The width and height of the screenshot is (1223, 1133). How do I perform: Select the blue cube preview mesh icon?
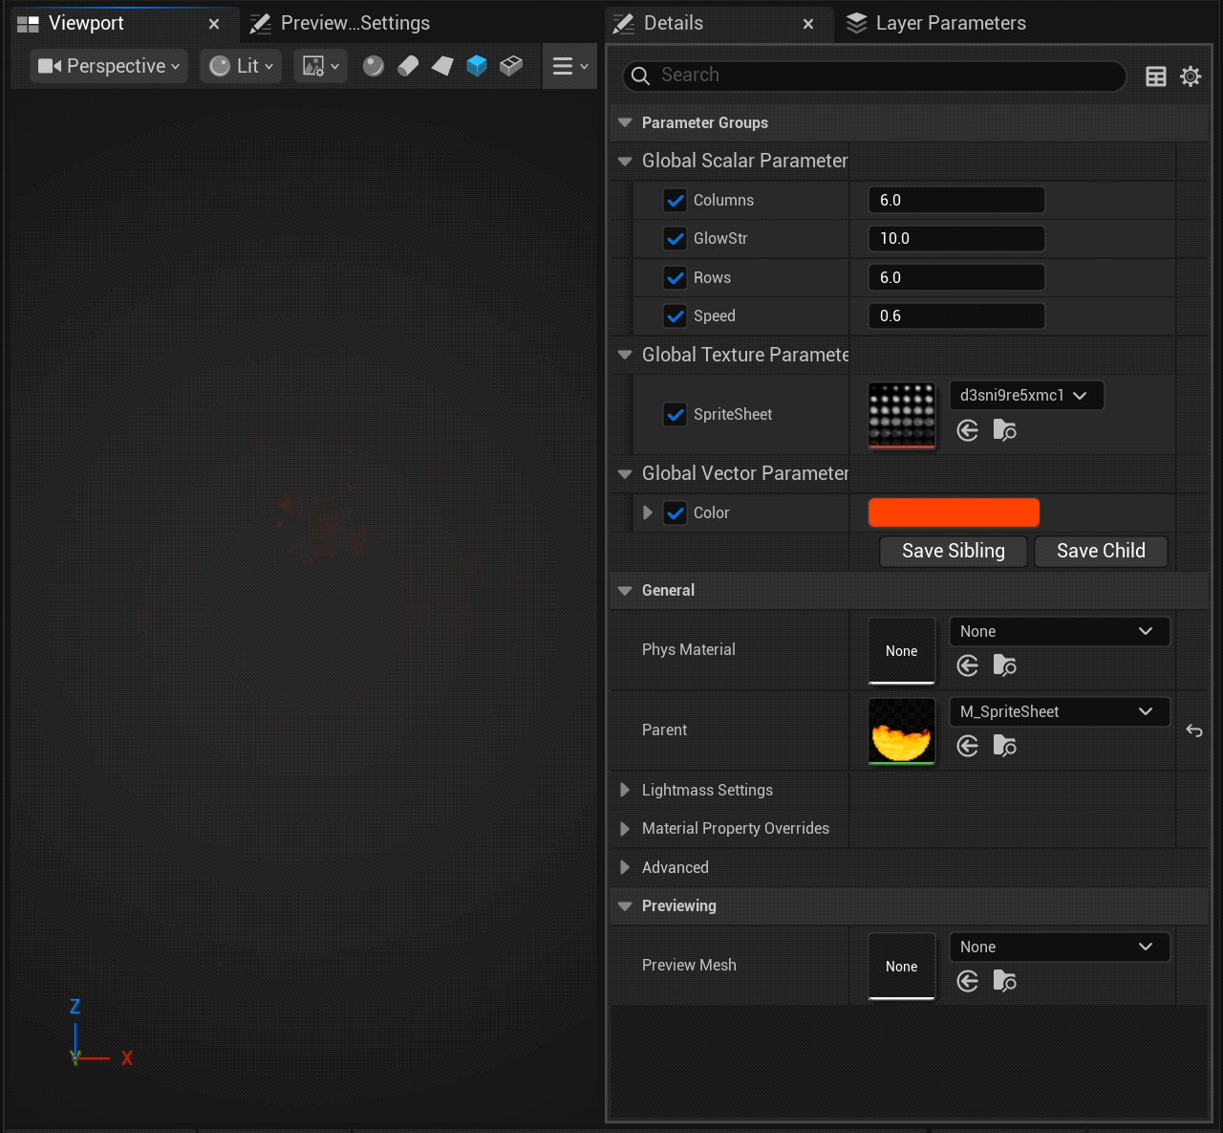(477, 66)
